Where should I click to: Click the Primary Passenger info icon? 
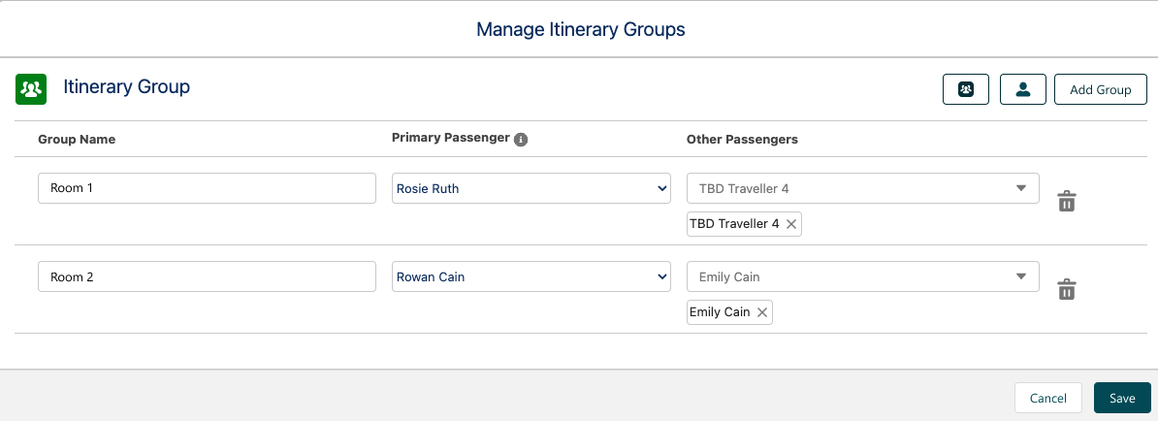coord(521,140)
